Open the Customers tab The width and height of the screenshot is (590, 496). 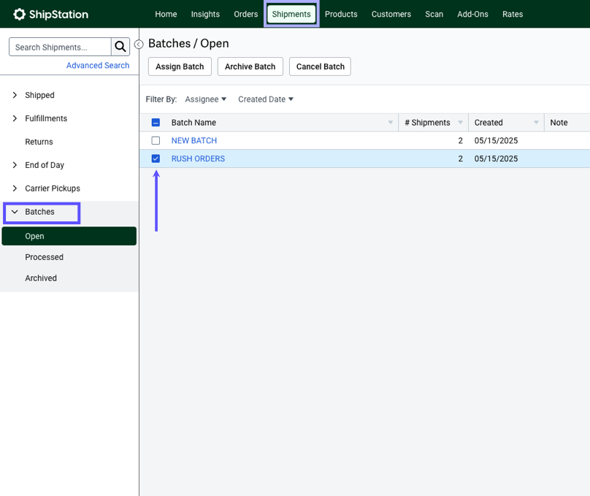pos(391,14)
